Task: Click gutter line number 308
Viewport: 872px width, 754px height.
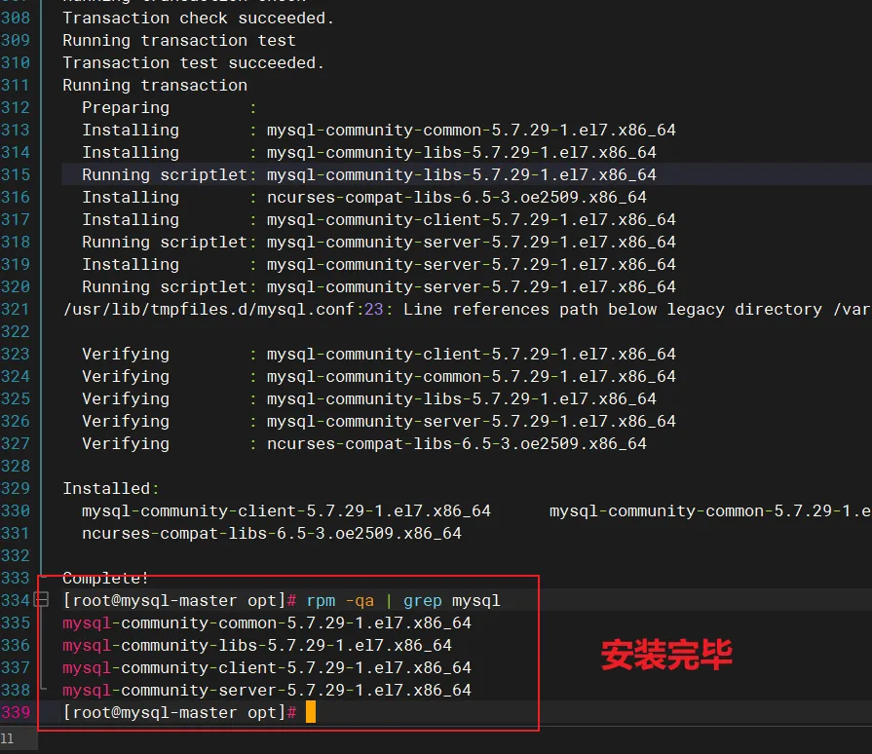Action: pos(16,18)
